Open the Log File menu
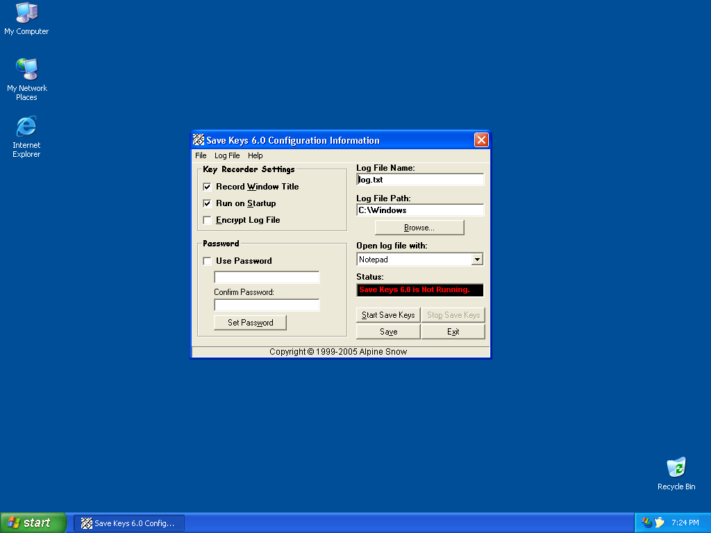Screen dimensions: 711x533 tap(227, 156)
